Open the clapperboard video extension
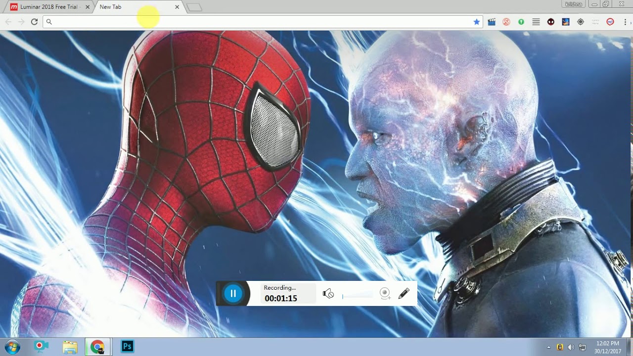Image resolution: width=633 pixels, height=356 pixels. click(x=492, y=22)
